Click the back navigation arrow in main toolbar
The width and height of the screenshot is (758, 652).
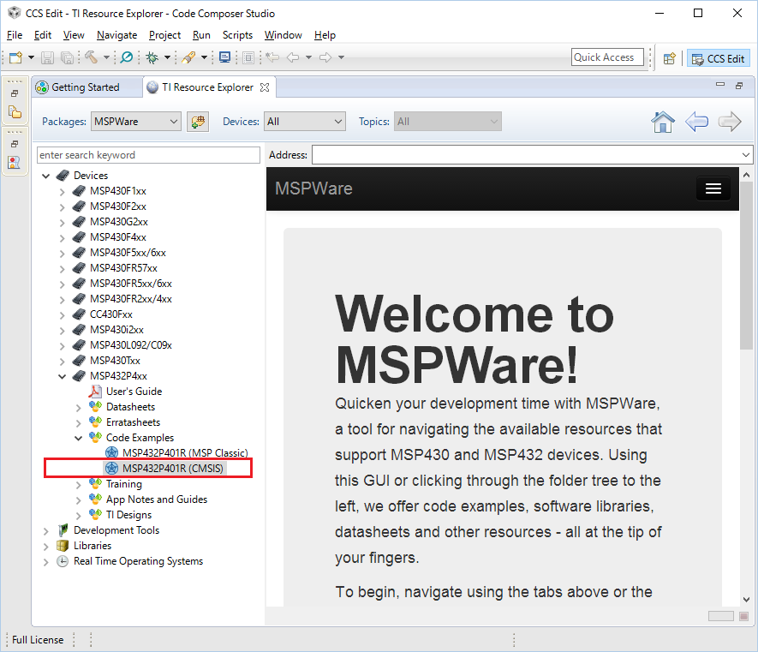[x=293, y=57]
